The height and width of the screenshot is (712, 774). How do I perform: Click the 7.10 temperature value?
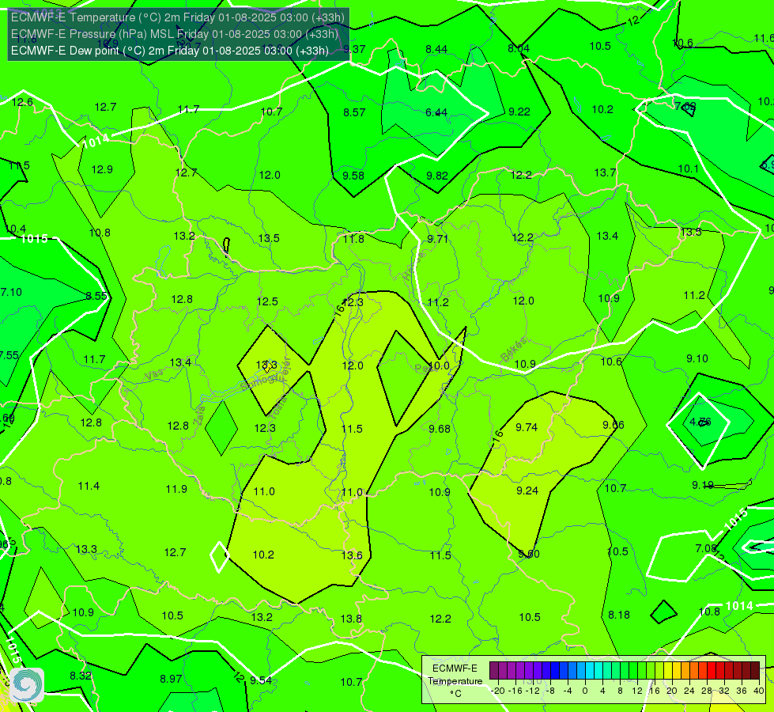click(11, 292)
